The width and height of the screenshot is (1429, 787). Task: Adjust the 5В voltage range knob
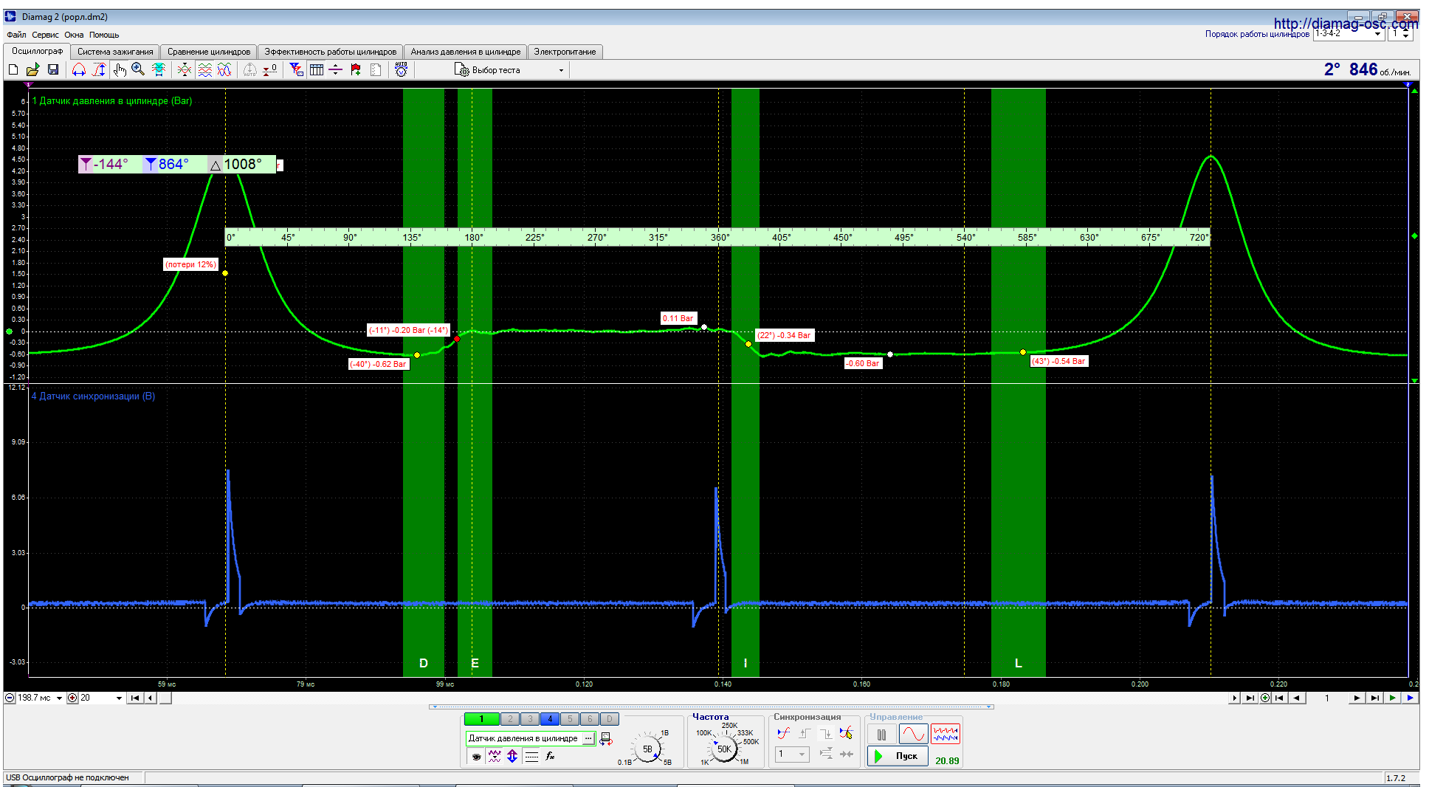(x=647, y=749)
